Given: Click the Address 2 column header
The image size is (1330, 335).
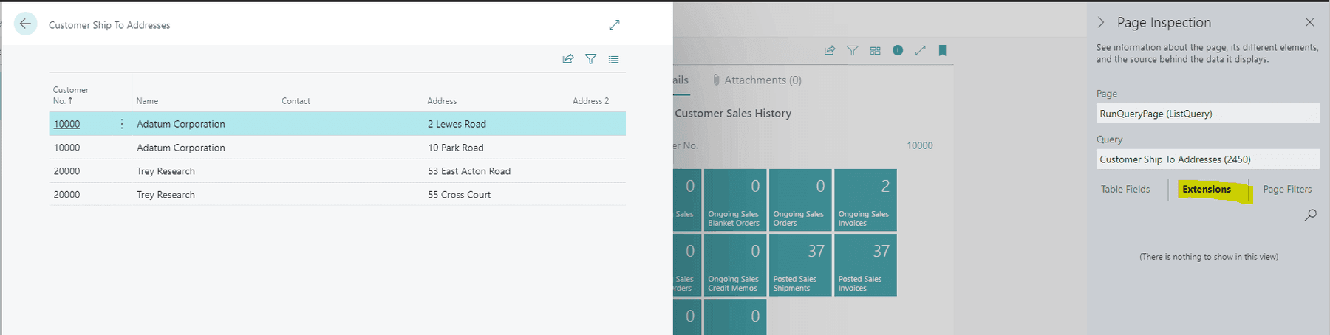Looking at the screenshot, I should tap(590, 101).
